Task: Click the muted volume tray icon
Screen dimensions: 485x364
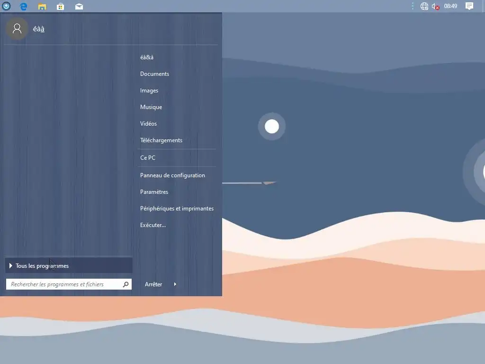Action: point(436,7)
